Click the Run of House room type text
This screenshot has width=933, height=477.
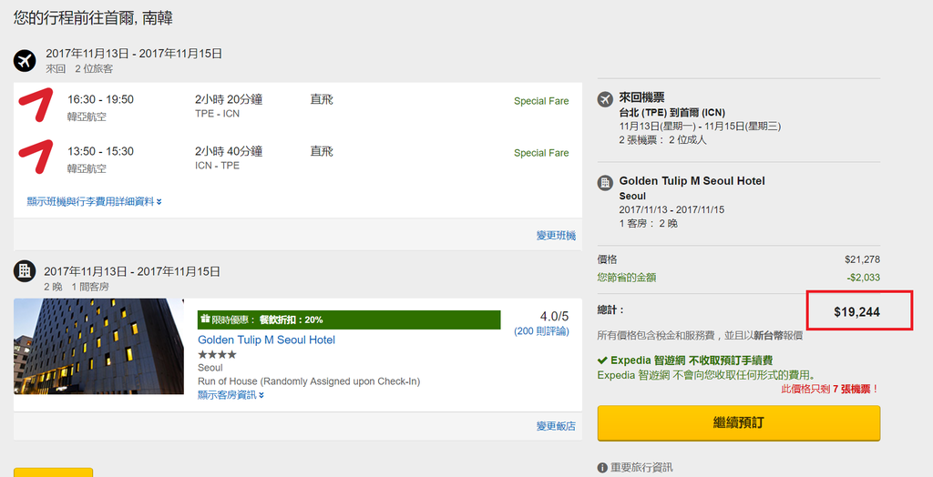click(x=309, y=381)
